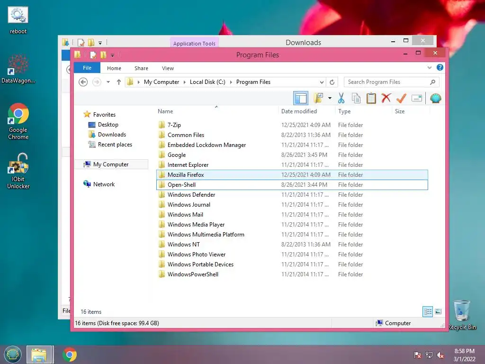Click the Search Program Files field

coord(391,82)
